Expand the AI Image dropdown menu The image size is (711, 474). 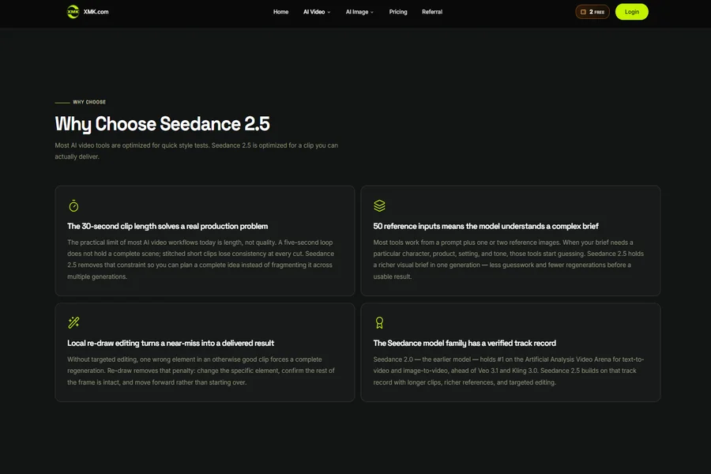tap(359, 12)
